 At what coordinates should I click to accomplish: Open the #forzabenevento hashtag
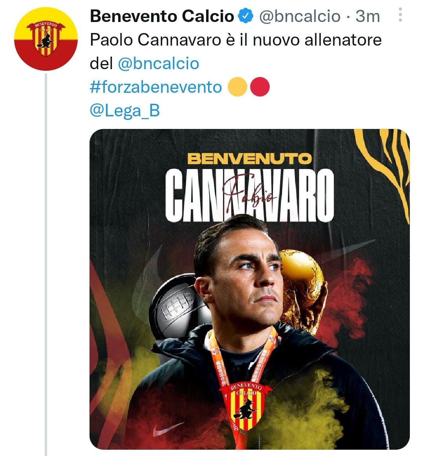pyautogui.click(x=155, y=86)
